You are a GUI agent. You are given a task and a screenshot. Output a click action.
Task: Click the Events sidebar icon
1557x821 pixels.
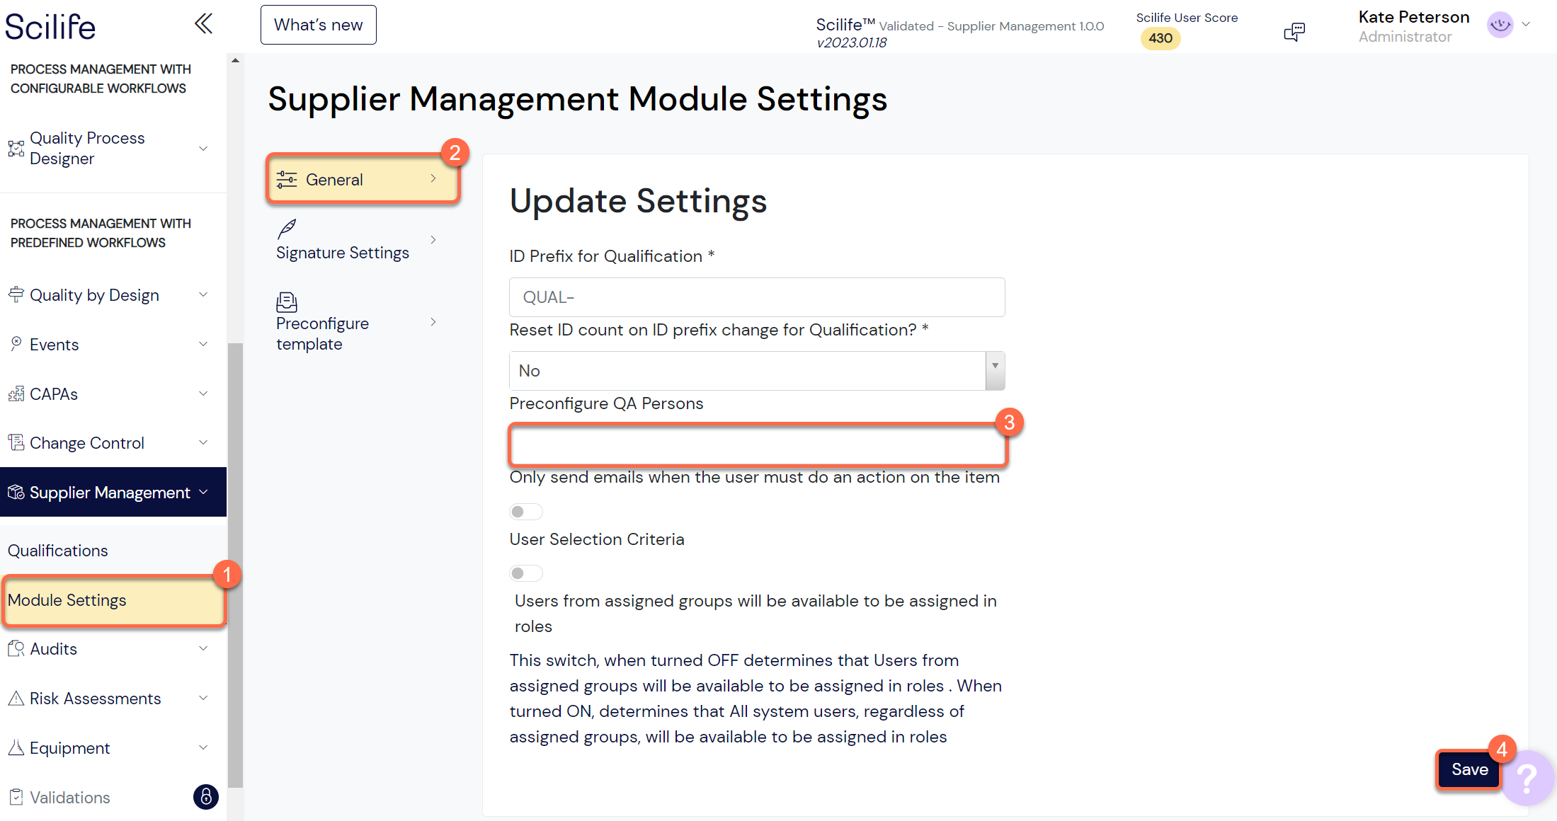click(x=16, y=344)
